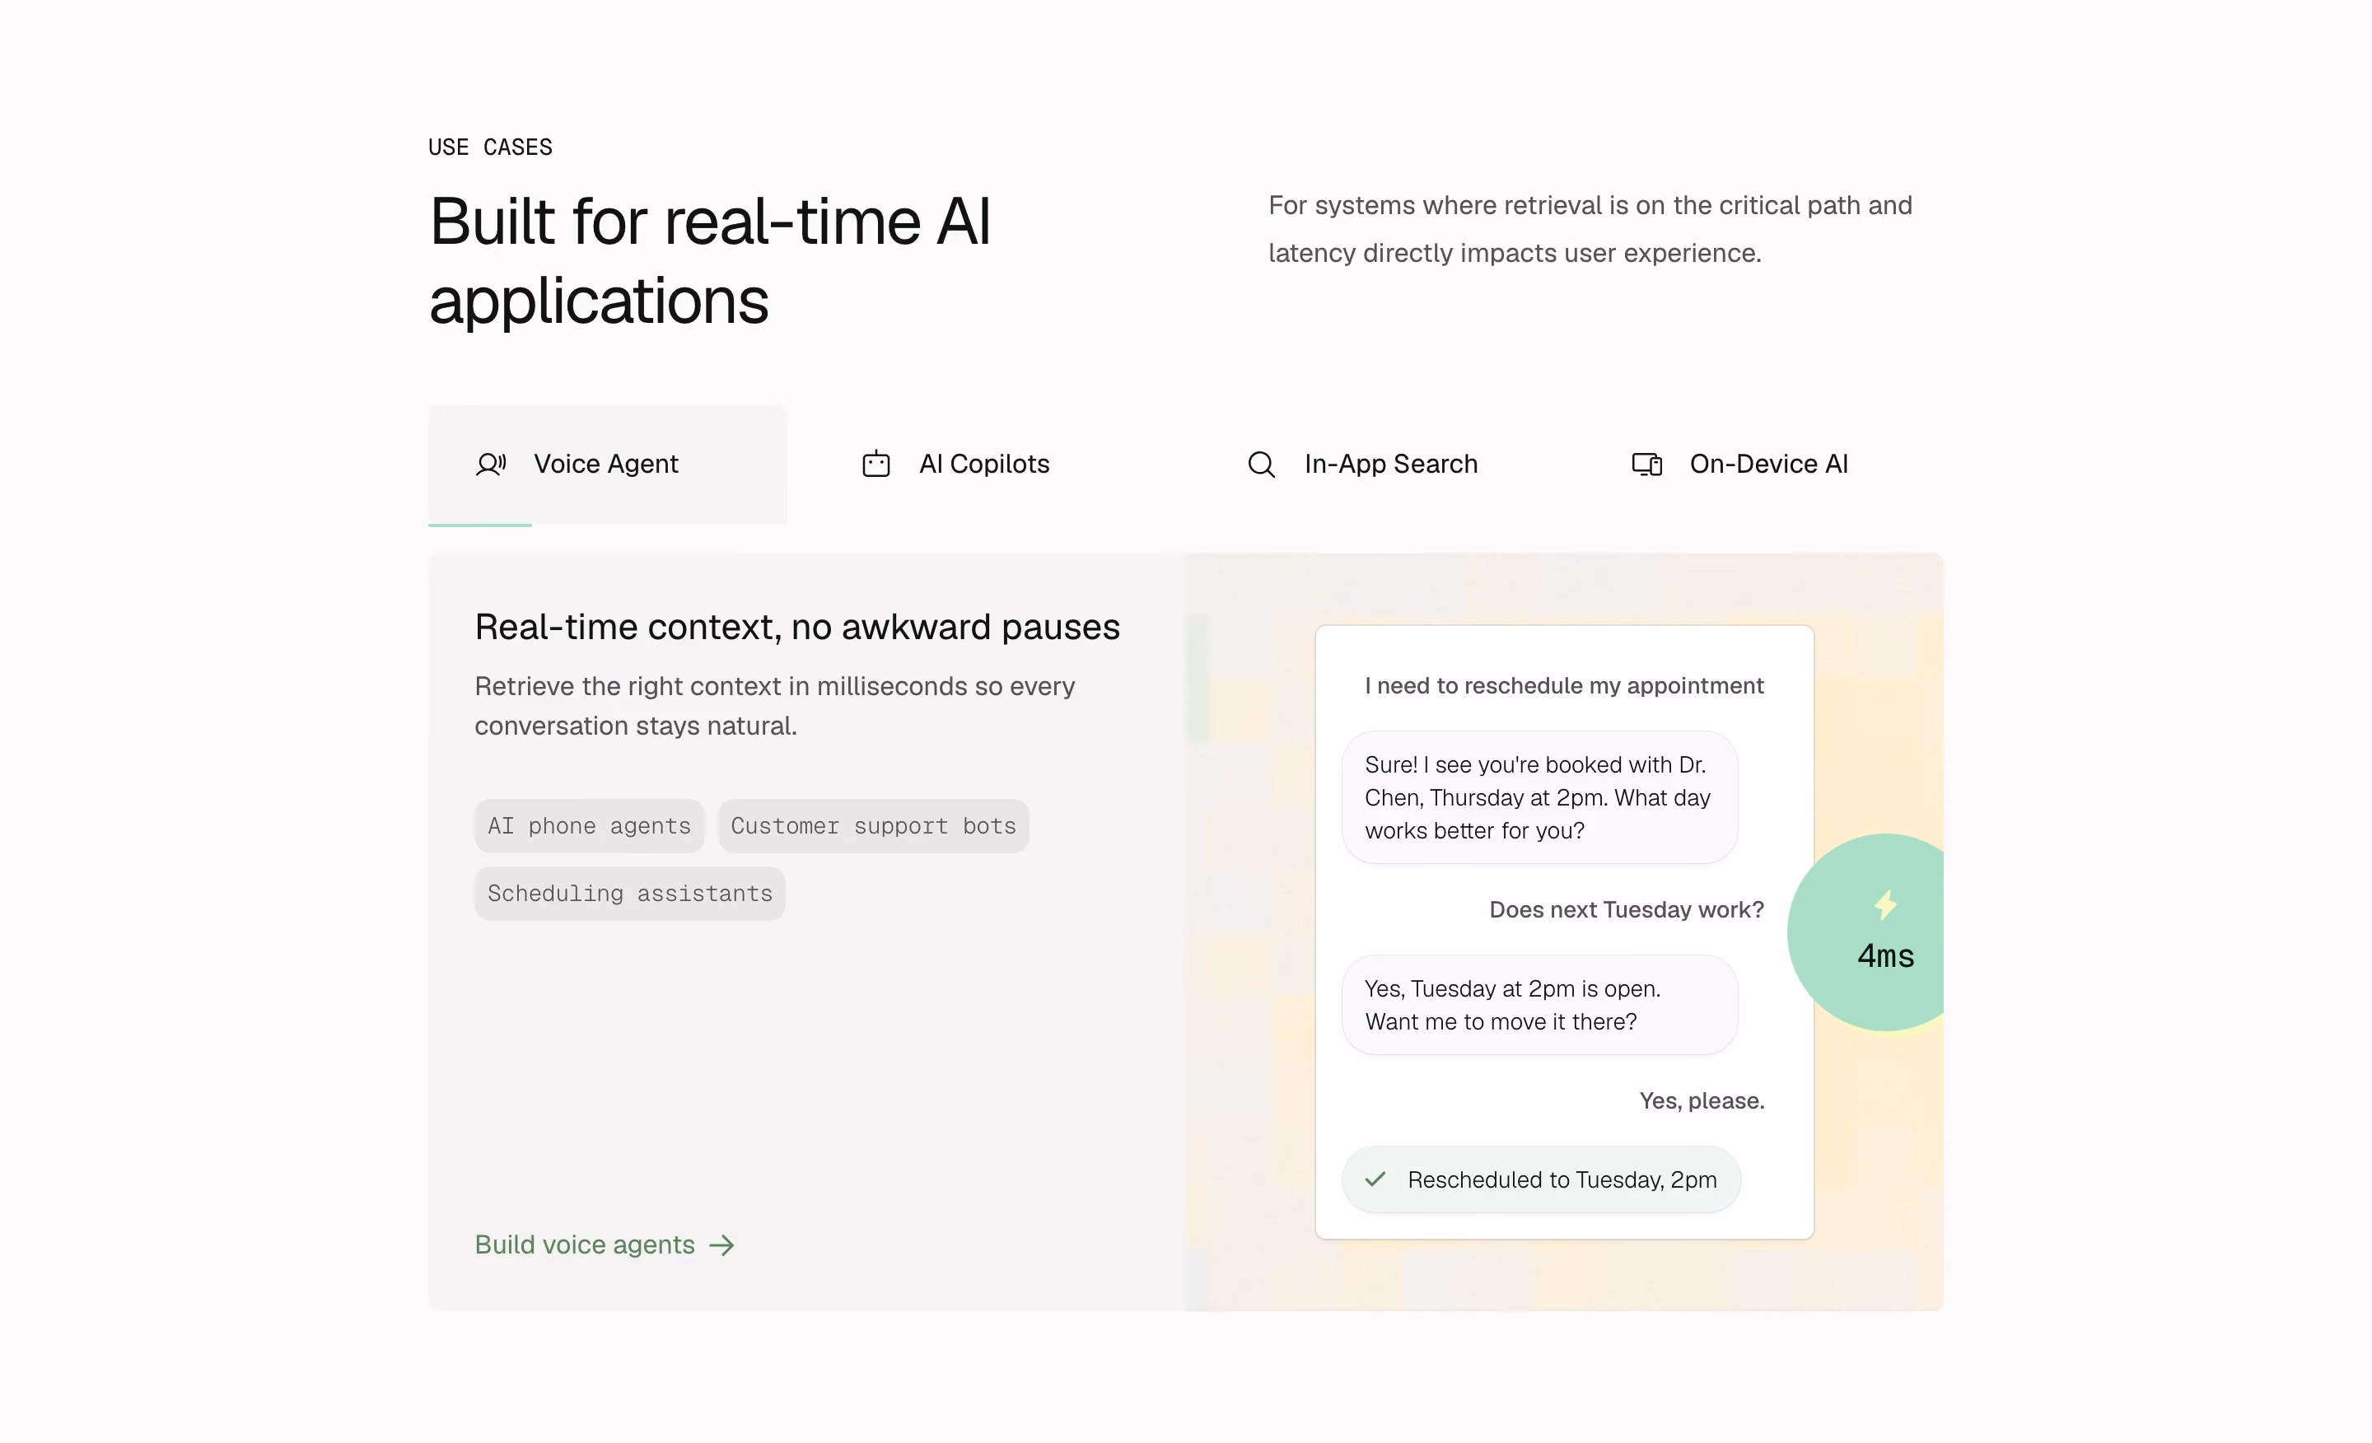
Task: Click the 4ms latency label
Action: coord(1885,957)
